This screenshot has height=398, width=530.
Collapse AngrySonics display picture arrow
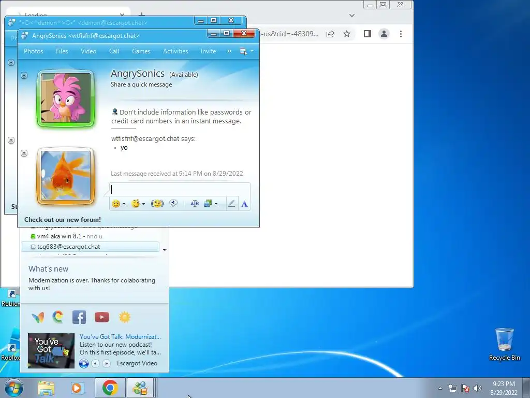pyautogui.click(x=24, y=76)
